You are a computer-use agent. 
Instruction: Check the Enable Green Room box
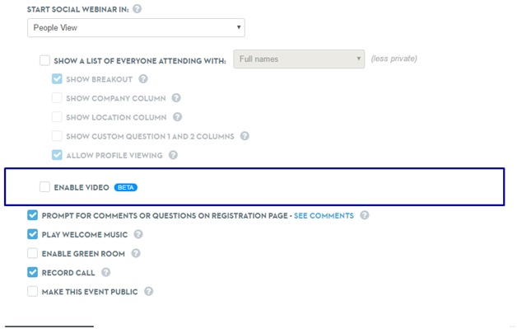click(32, 253)
